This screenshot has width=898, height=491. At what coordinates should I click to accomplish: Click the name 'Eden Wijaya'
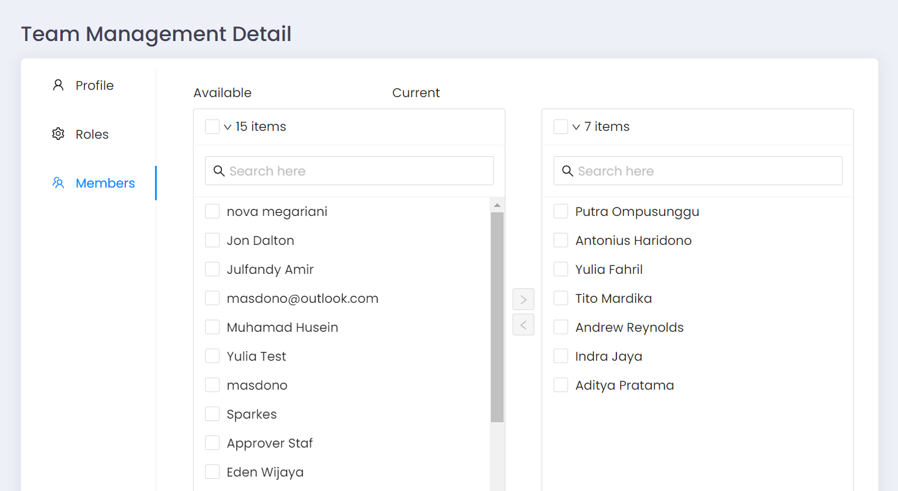coord(265,472)
